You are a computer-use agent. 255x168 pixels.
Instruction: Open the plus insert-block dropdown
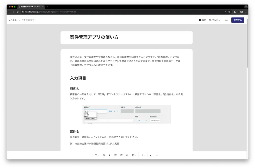coord(143,155)
